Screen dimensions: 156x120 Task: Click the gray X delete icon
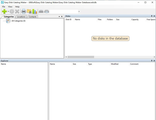pyautogui.click(x=17, y=11)
